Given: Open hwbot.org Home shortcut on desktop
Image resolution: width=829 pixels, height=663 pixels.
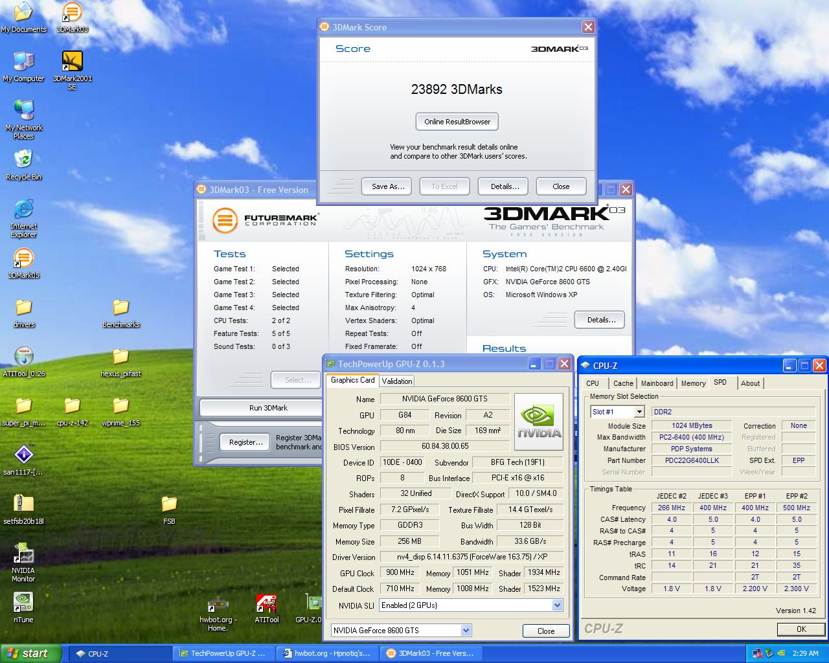Looking at the screenshot, I should pyautogui.click(x=218, y=612).
